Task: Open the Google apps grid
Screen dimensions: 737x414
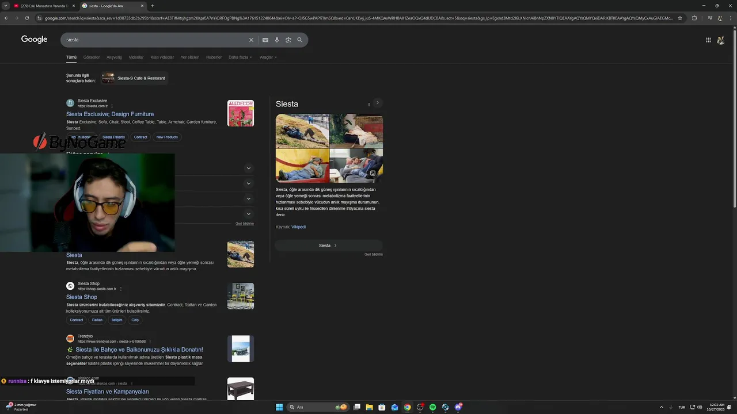Action: (708, 40)
